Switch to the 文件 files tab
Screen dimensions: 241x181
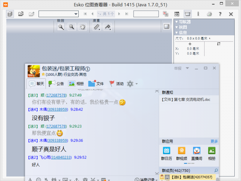(x=96, y=84)
